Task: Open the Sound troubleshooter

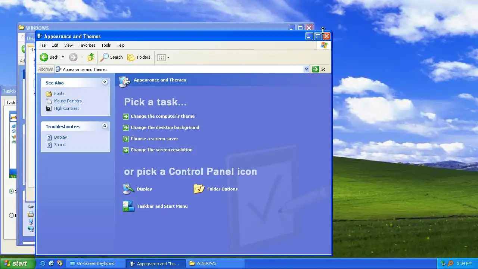Action: pos(60,145)
